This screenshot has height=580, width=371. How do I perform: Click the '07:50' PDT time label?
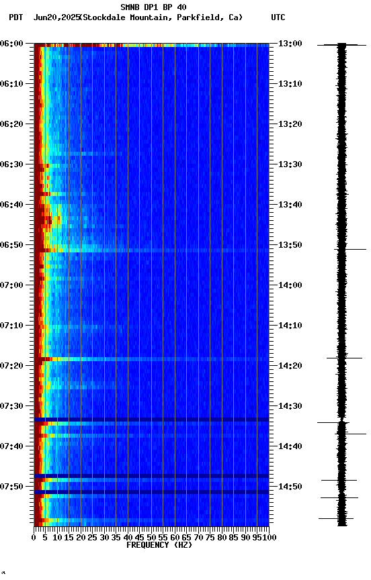tap(11, 487)
